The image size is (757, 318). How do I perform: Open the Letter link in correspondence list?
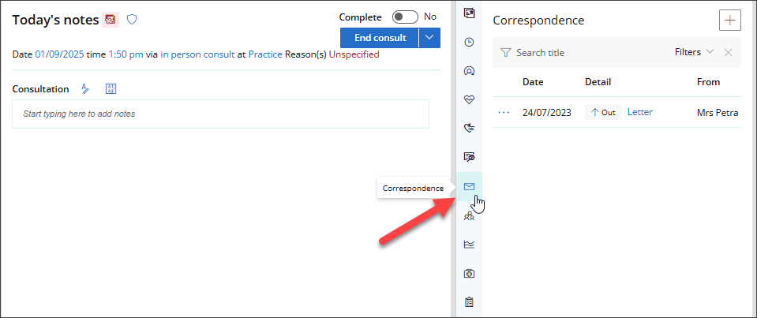coord(639,112)
